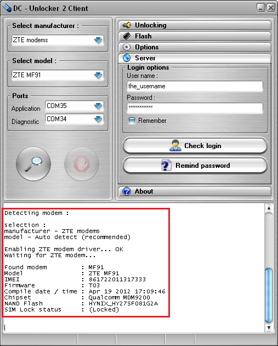Click the key icon beside Unlocking

tap(127, 25)
